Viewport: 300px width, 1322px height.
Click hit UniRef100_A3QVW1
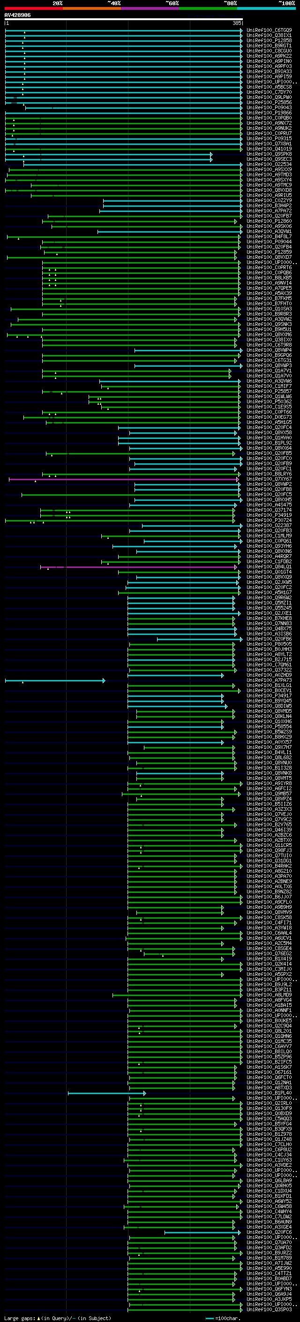coord(269,232)
